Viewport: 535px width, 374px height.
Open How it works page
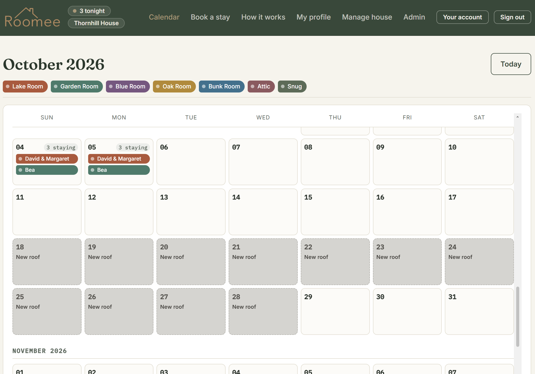coord(263,17)
